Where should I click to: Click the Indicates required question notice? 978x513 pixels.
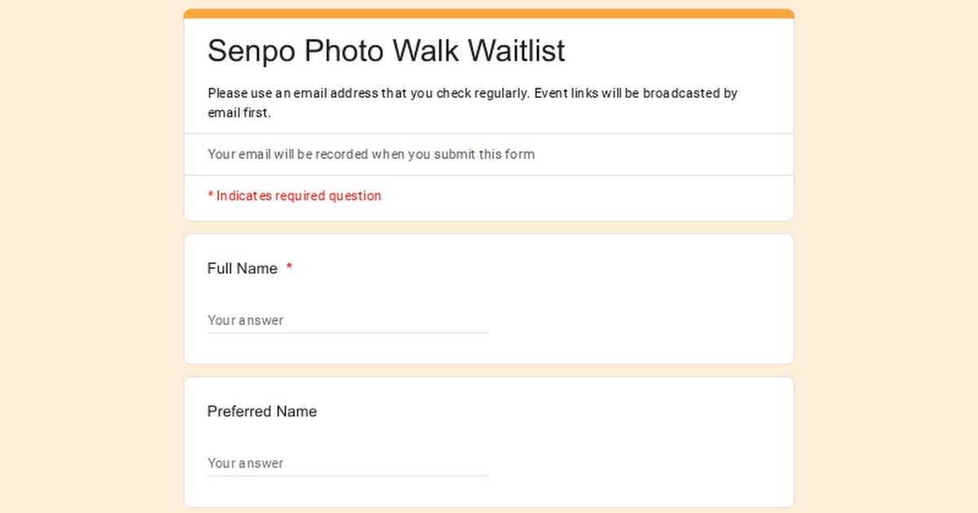(293, 195)
